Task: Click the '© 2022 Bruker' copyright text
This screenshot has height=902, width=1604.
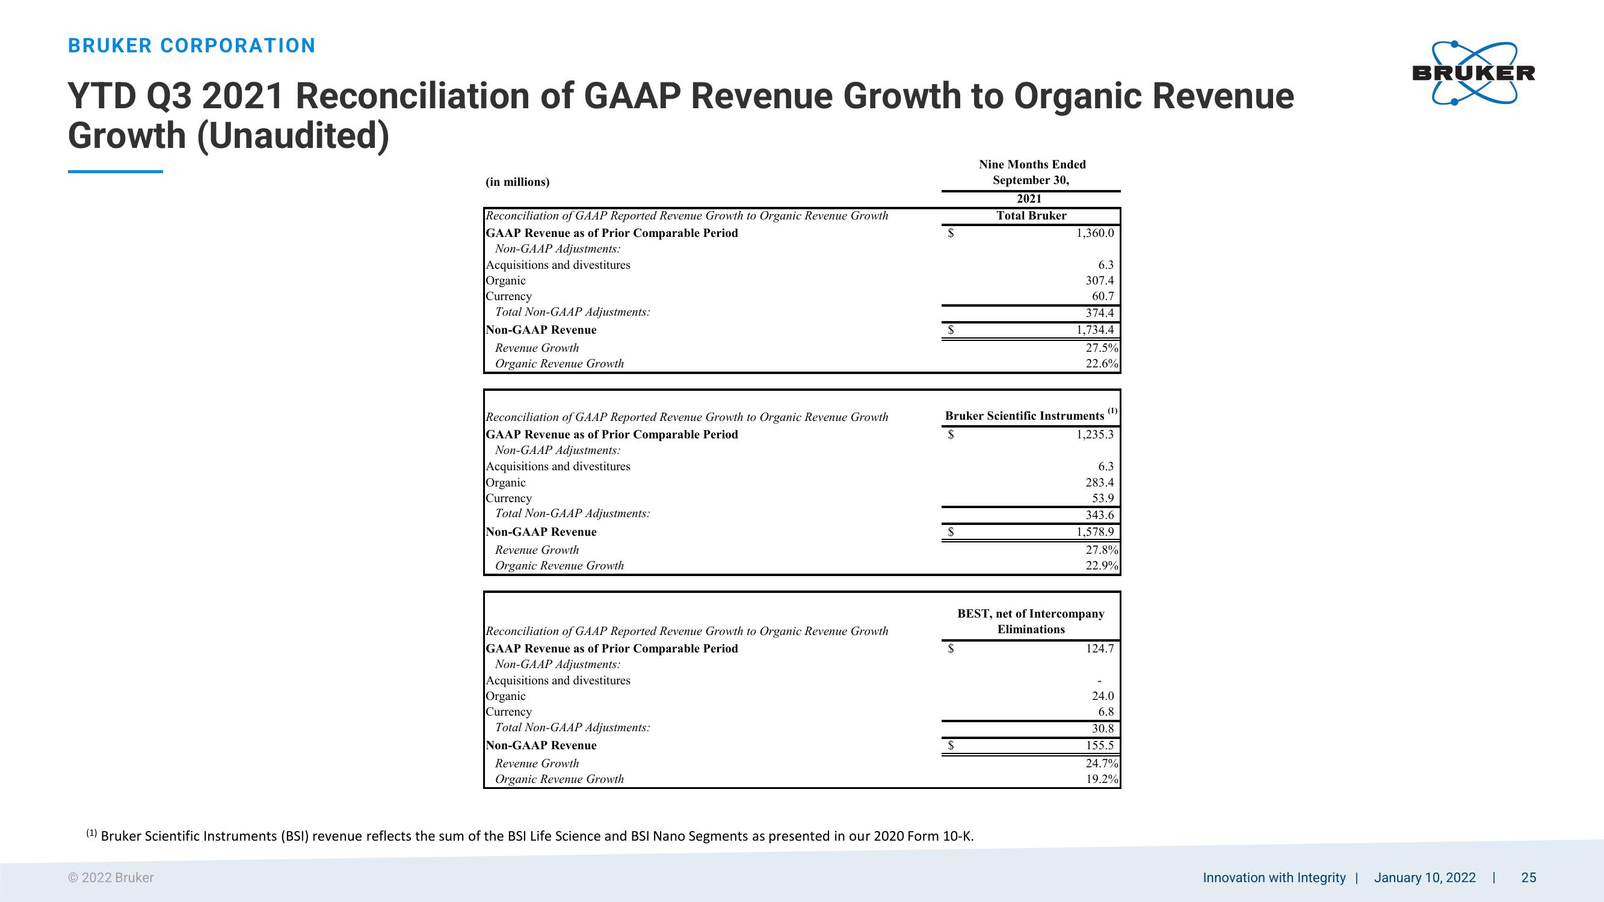Action: point(111,878)
